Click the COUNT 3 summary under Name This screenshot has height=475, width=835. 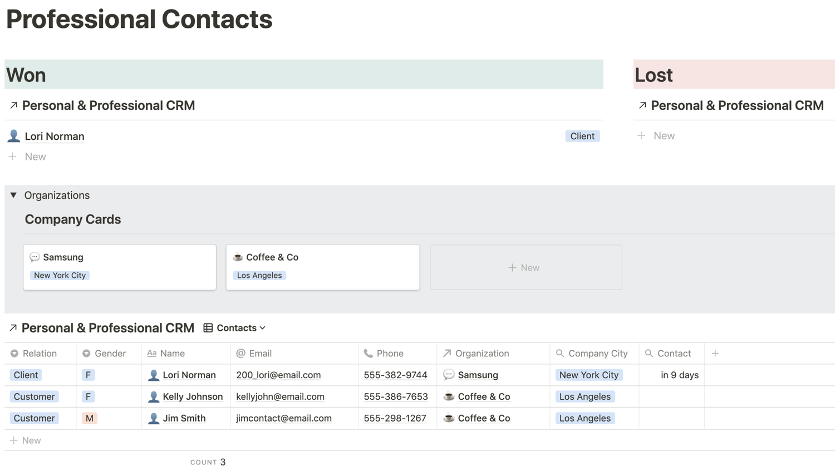tap(208, 462)
